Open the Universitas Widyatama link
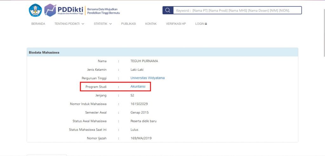 [x=148, y=78]
